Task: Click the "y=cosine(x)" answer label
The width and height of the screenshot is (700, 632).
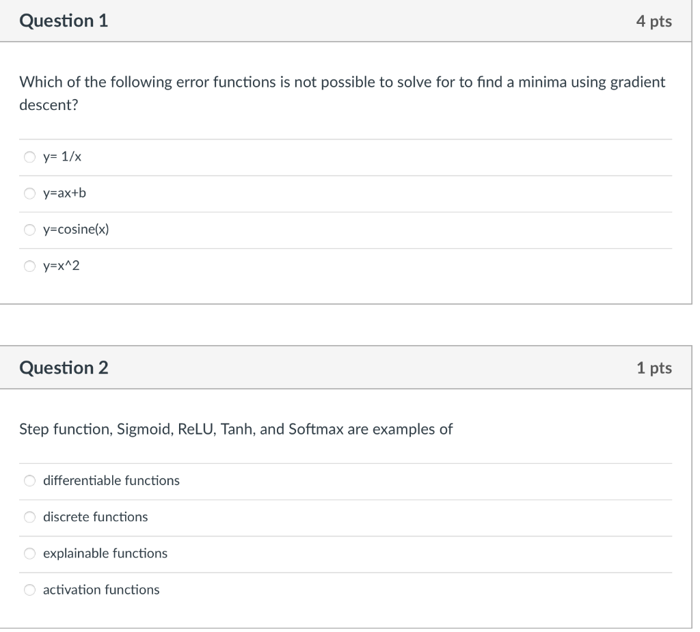Action: click(76, 230)
